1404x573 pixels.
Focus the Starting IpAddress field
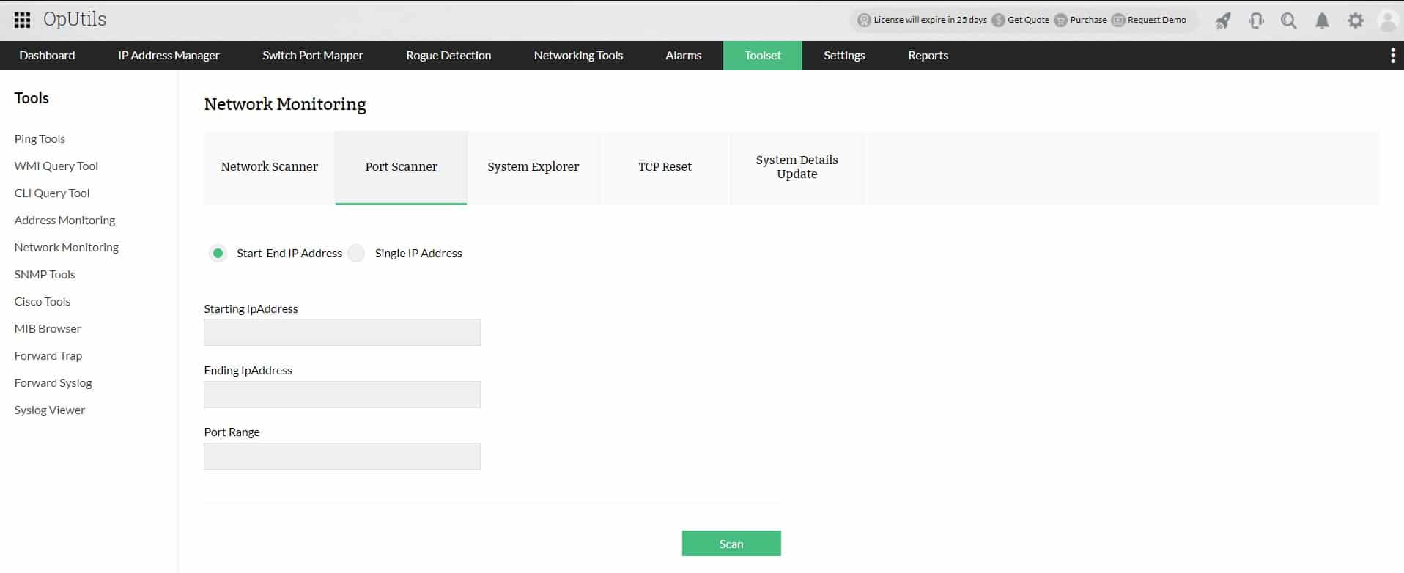[x=342, y=333]
